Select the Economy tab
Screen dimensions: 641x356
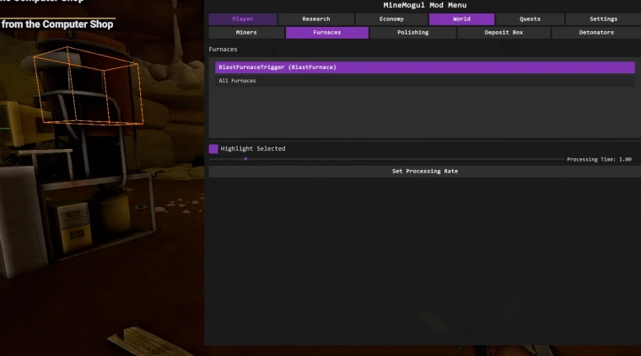[391, 19]
